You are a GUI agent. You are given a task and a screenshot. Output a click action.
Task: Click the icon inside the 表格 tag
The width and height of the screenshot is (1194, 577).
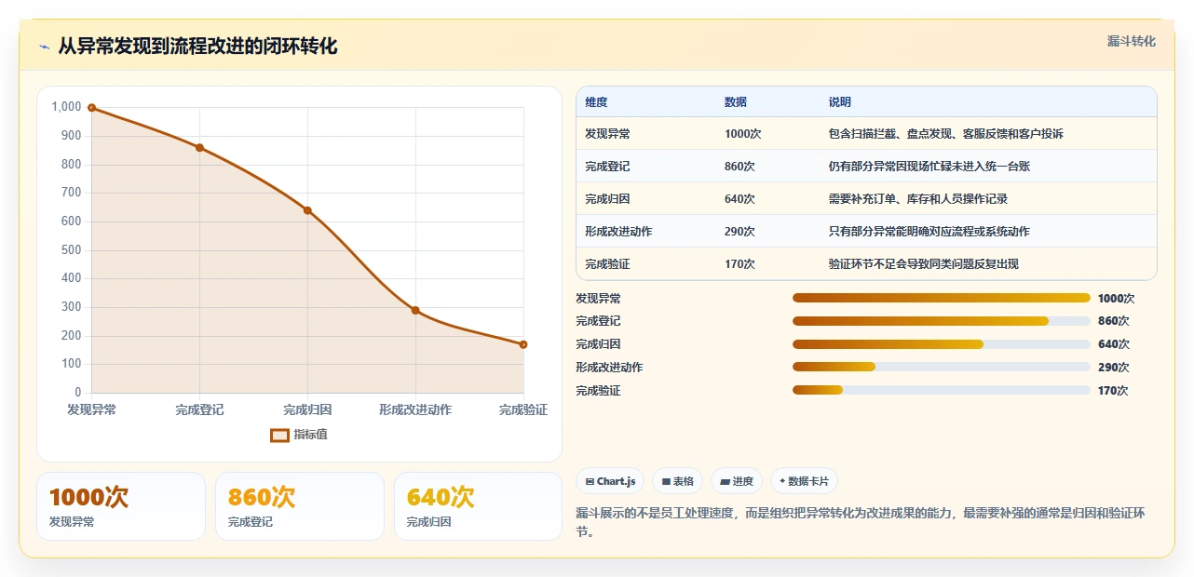[667, 482]
